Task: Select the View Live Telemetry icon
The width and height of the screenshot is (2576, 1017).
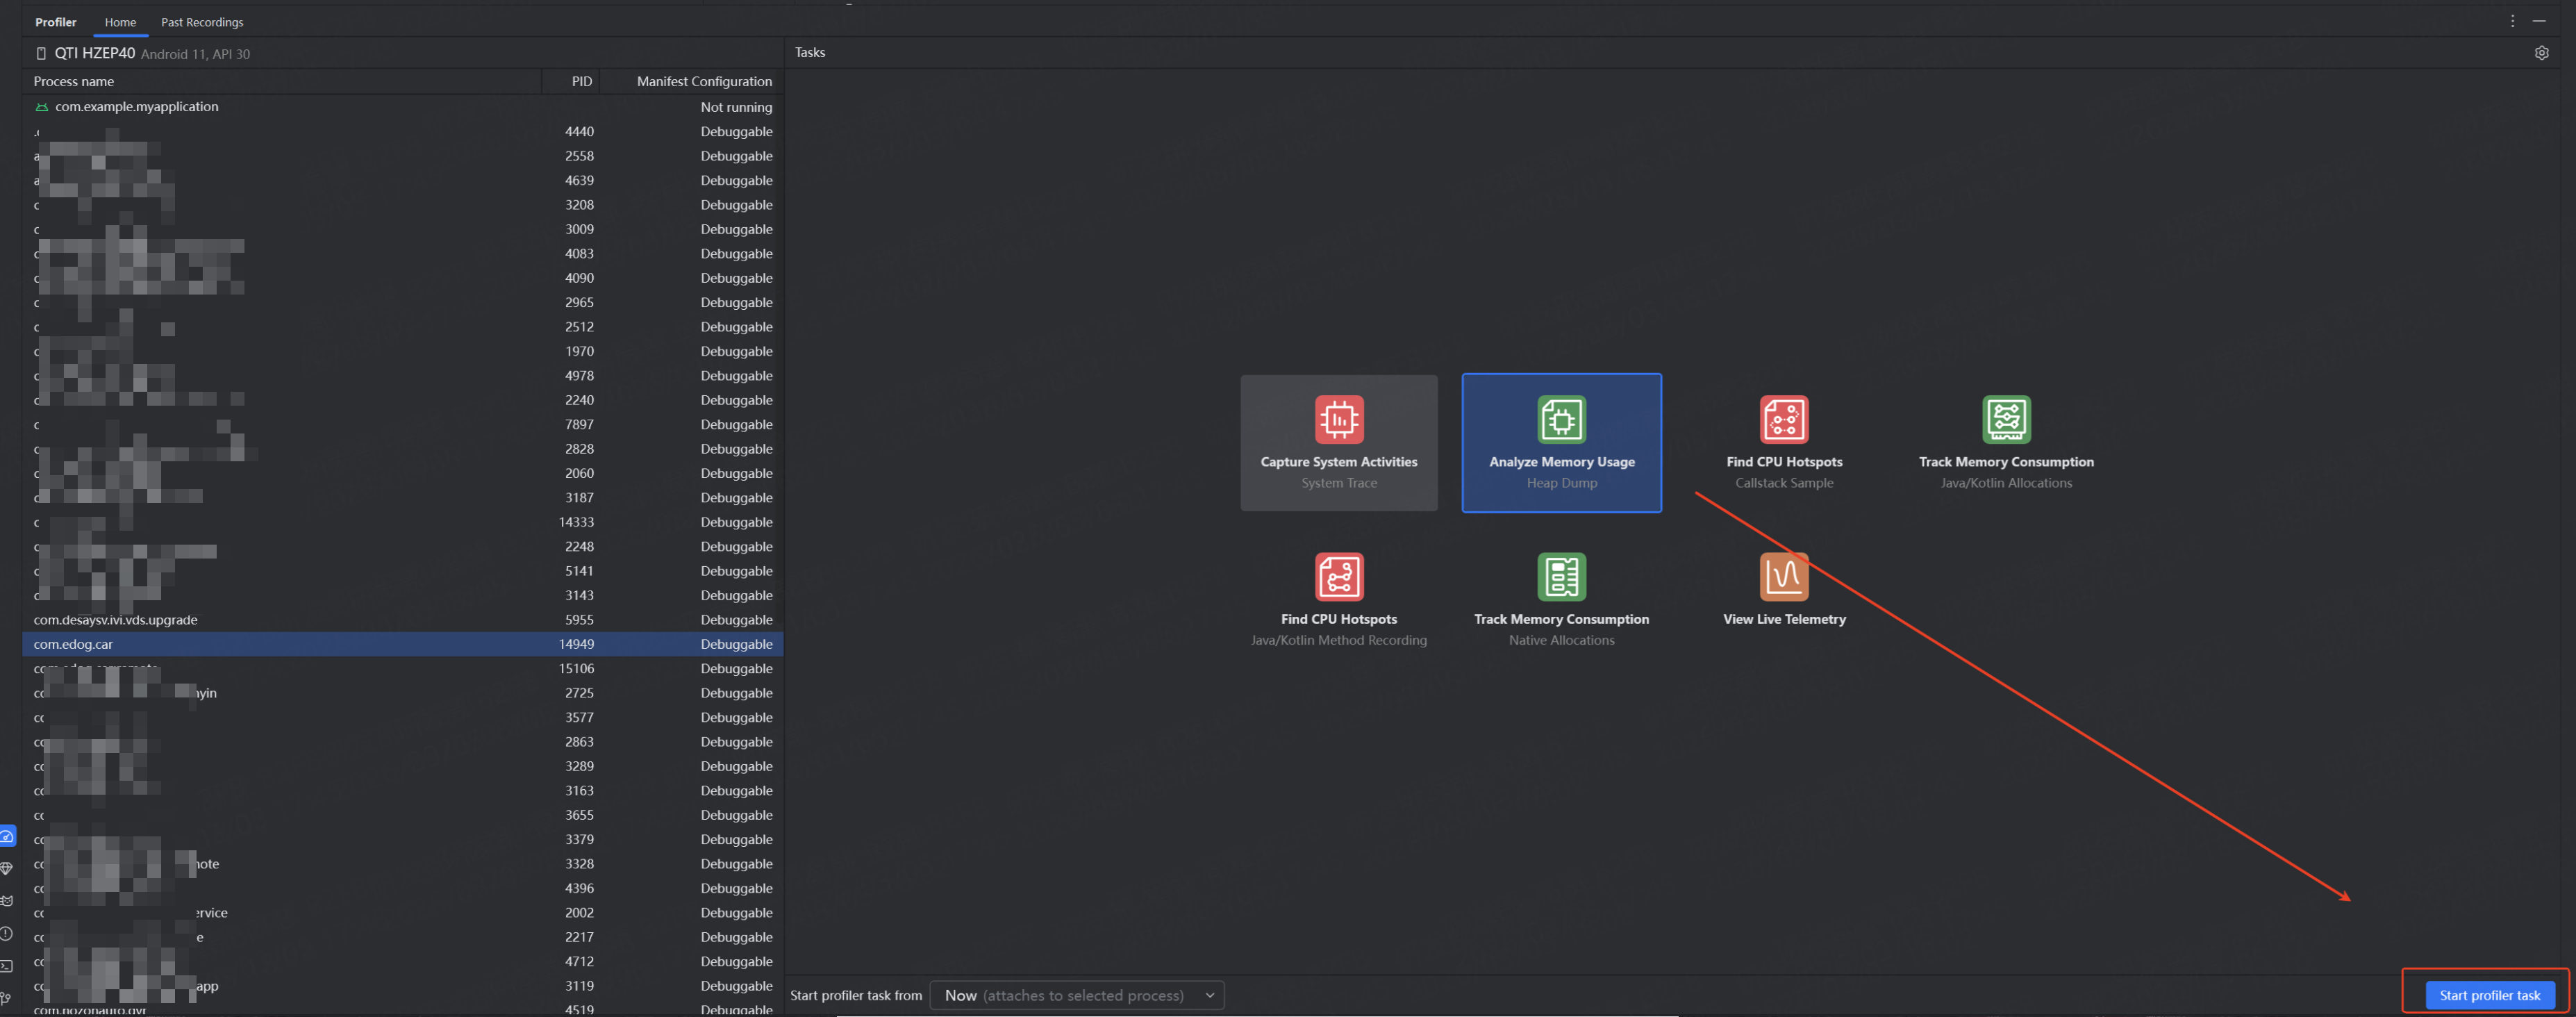Action: click(x=1784, y=576)
